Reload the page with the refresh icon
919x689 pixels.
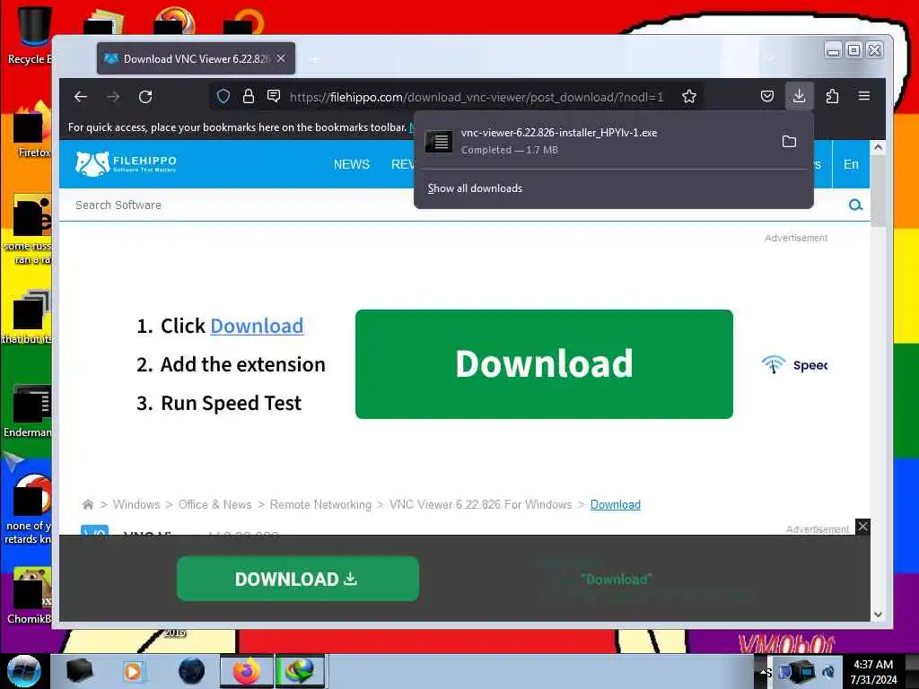coord(145,97)
